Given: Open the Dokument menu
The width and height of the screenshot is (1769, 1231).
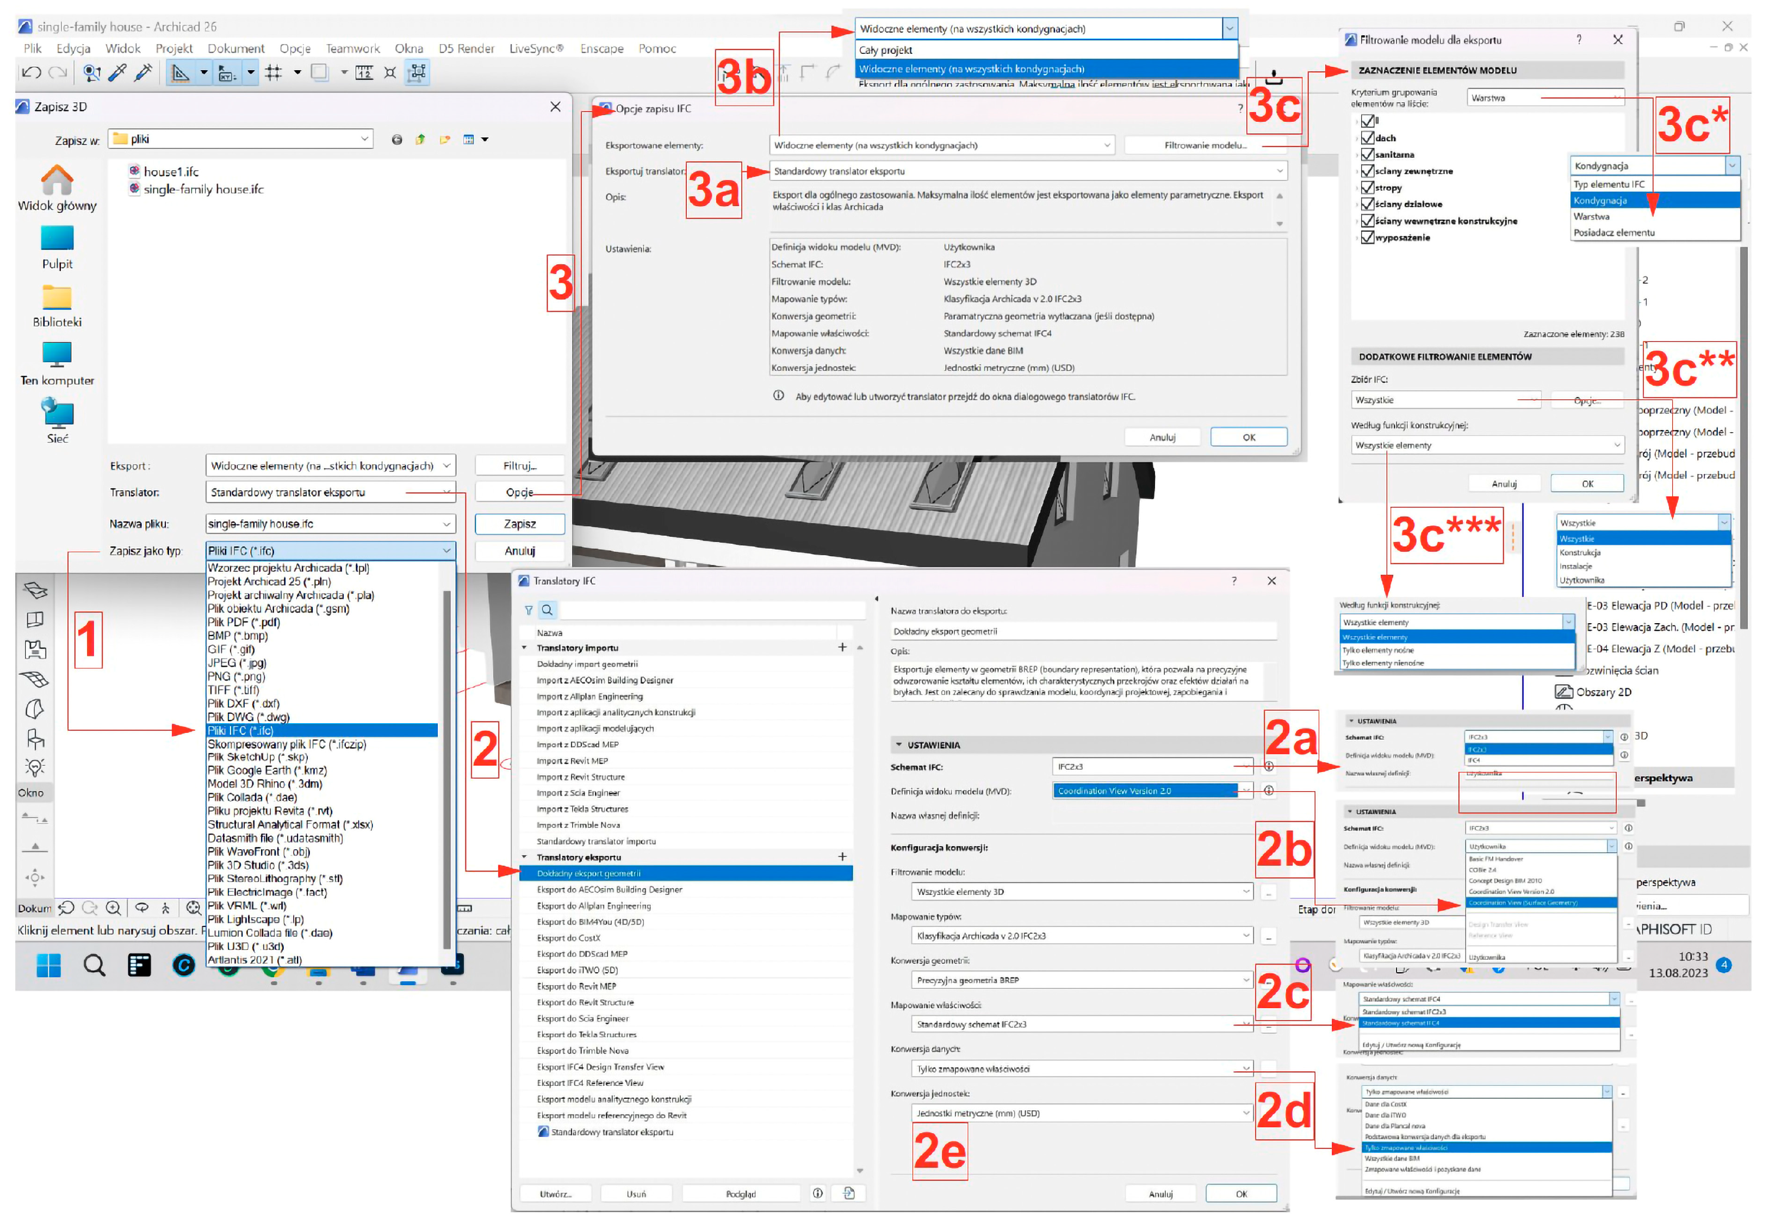Looking at the screenshot, I should 236,48.
